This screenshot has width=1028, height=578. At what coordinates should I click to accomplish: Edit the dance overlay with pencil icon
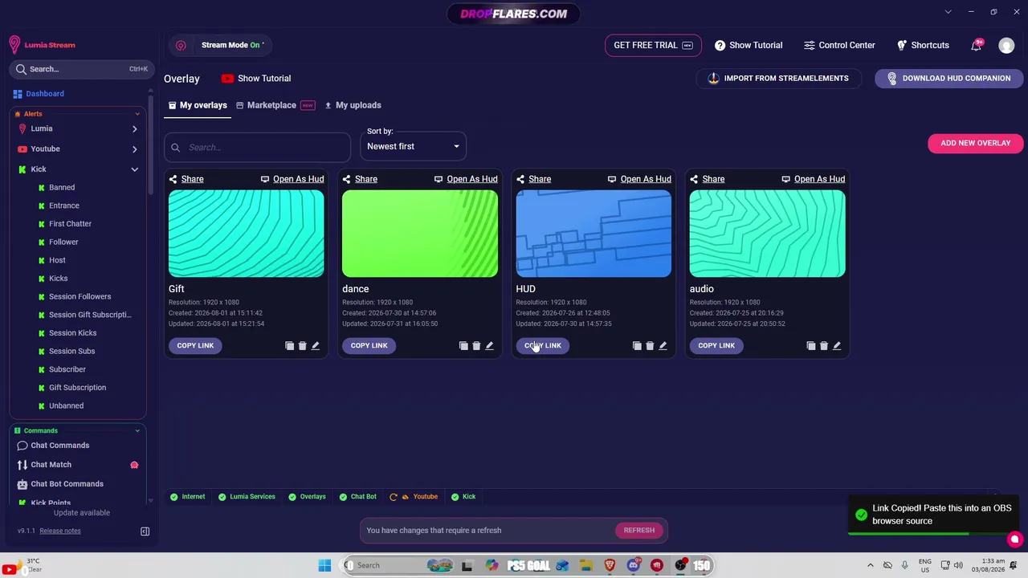click(489, 346)
